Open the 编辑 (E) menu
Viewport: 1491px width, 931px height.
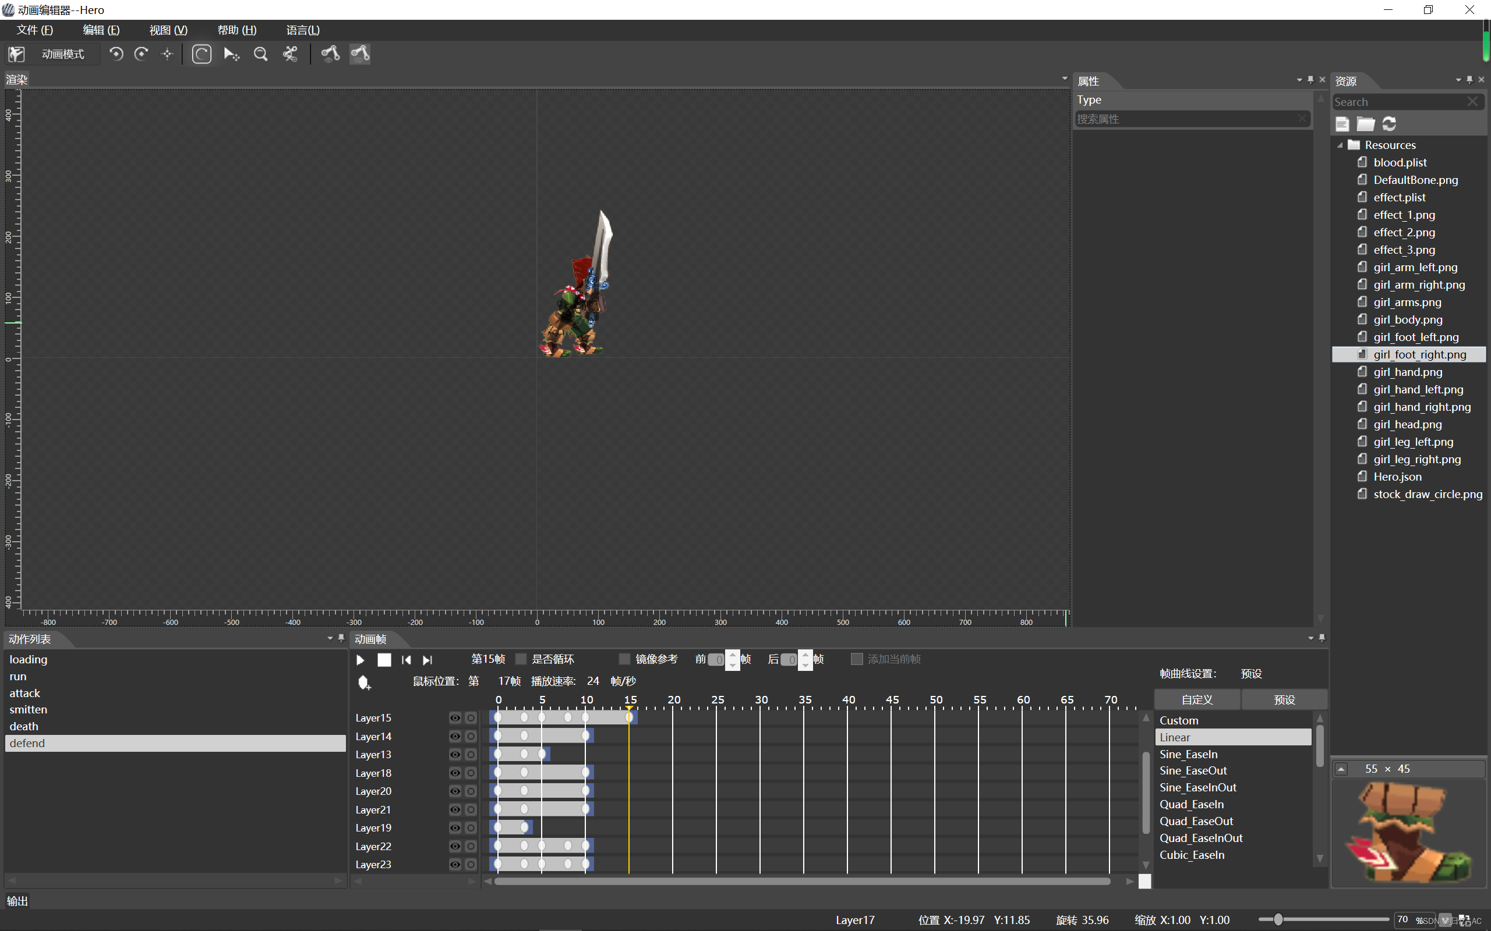tap(101, 30)
